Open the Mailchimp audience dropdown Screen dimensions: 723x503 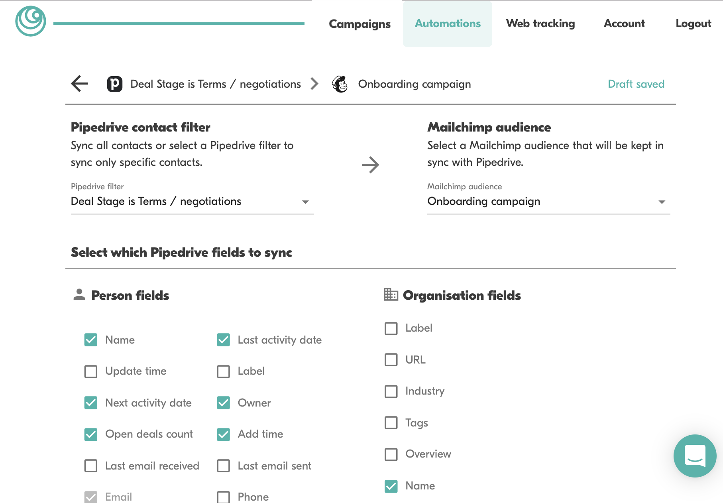pyautogui.click(x=548, y=201)
